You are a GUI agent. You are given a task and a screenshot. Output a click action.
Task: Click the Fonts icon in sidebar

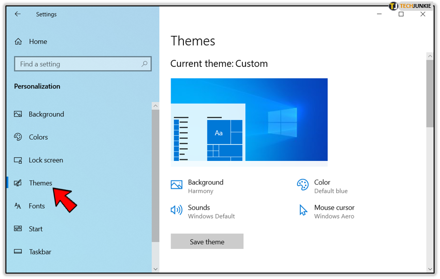click(18, 206)
